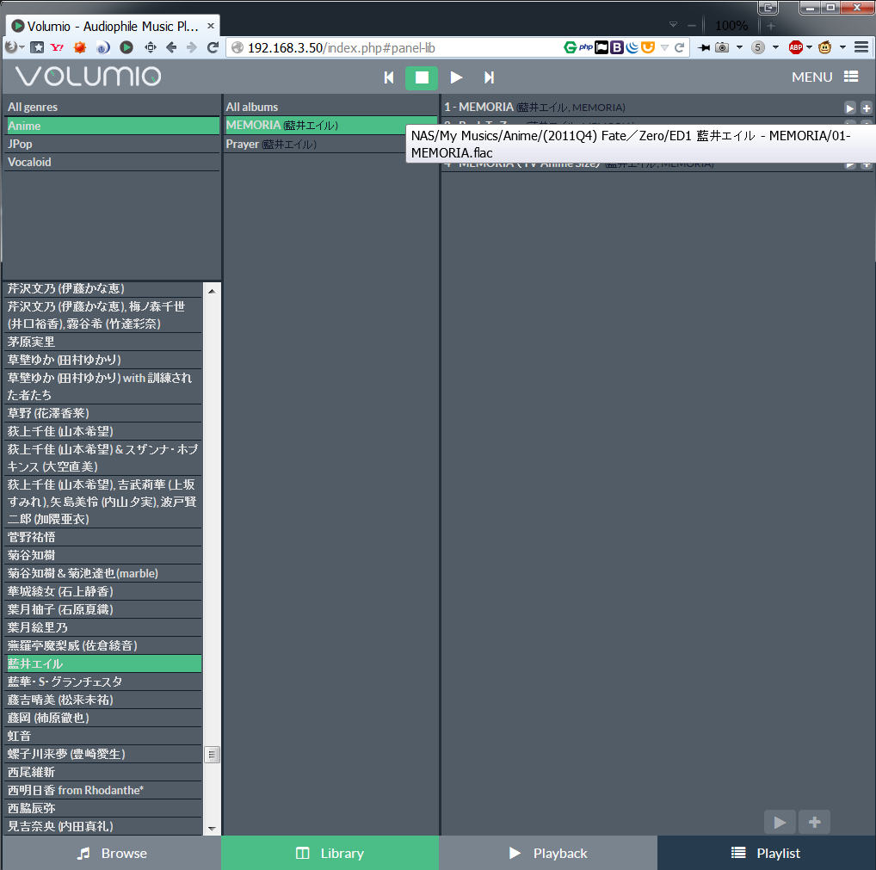Select artist 西明日香 from Rhodanthe*
The width and height of the screenshot is (876, 870).
click(x=103, y=789)
